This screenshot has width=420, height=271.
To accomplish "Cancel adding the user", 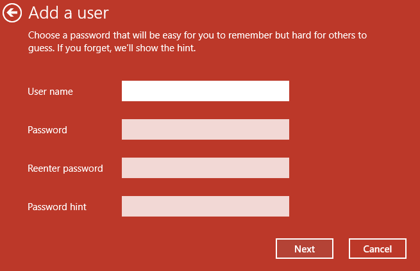I will (x=378, y=249).
